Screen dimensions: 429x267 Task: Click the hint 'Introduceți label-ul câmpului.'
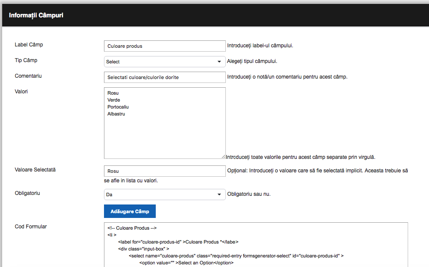[x=260, y=46]
